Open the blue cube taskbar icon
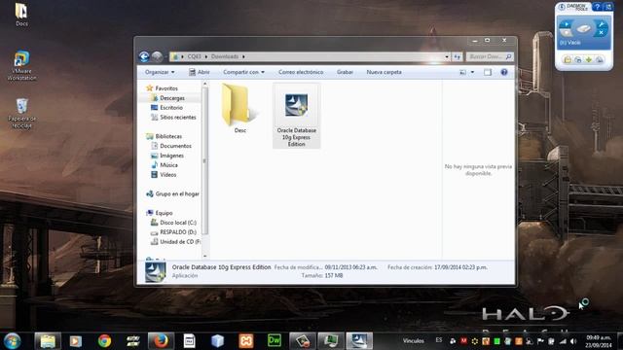This screenshot has width=623, height=350. [x=217, y=341]
